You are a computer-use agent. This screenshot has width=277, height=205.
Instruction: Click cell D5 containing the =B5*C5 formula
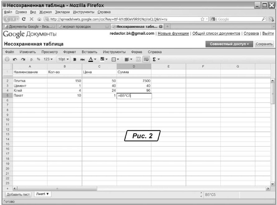click(x=134, y=96)
